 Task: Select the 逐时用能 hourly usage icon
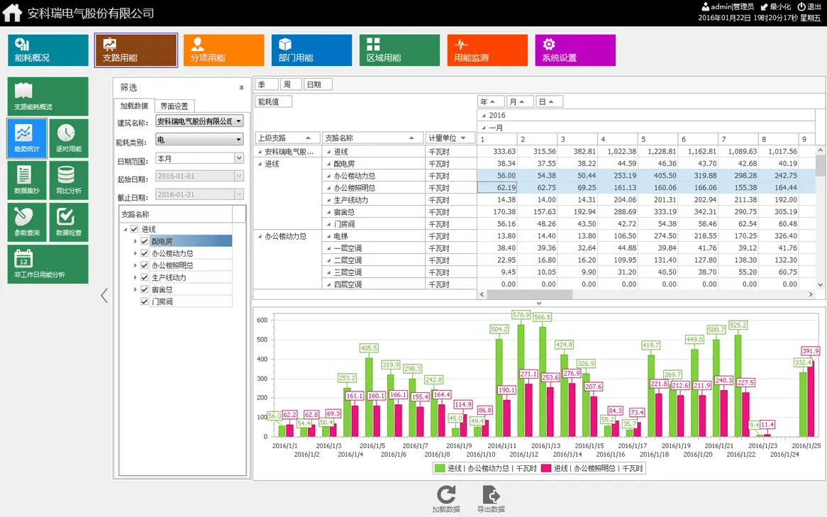[69, 138]
